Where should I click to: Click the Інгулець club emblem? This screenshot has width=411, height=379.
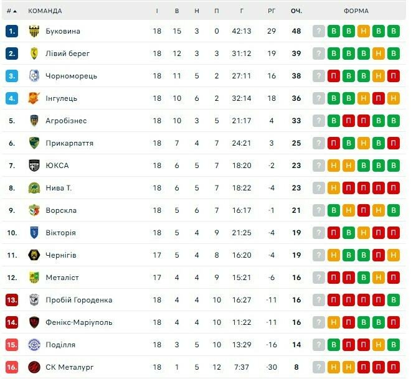(34, 98)
